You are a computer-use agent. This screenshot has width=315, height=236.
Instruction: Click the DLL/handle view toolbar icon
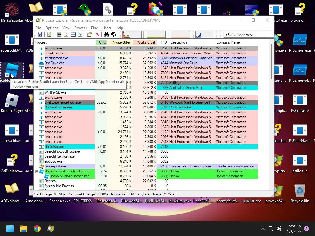tap(80, 34)
